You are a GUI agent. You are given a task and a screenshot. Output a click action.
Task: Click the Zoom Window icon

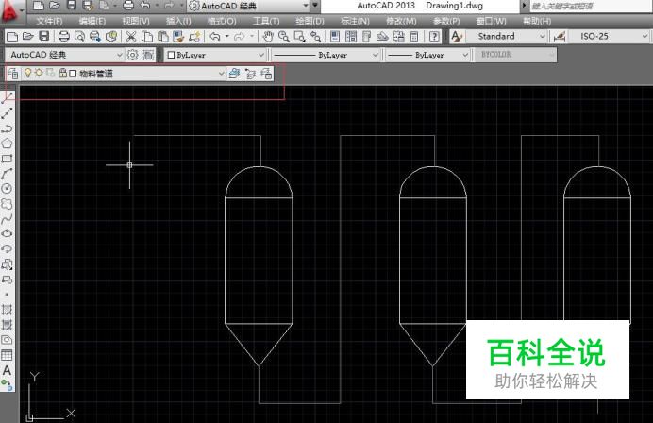click(299, 37)
